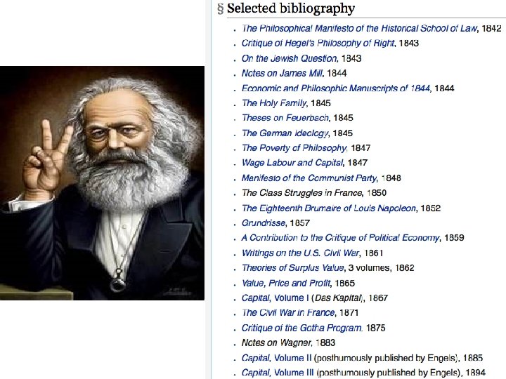
Task: Open 'Wage Labour and Capital' link
Action: click(292, 162)
